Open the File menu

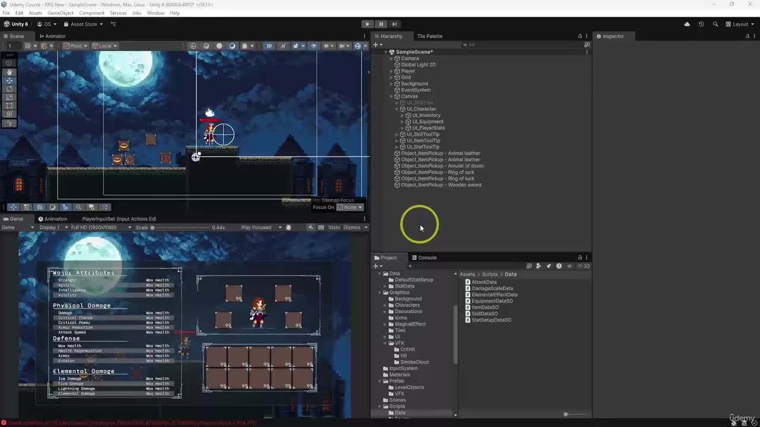(x=6, y=13)
